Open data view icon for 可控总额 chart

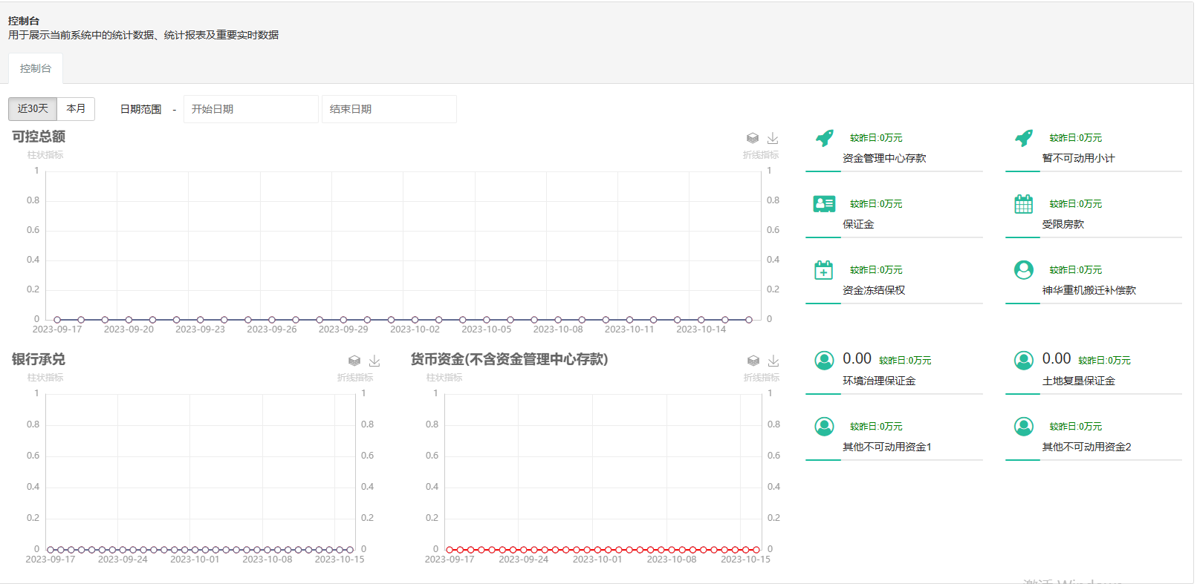point(753,138)
